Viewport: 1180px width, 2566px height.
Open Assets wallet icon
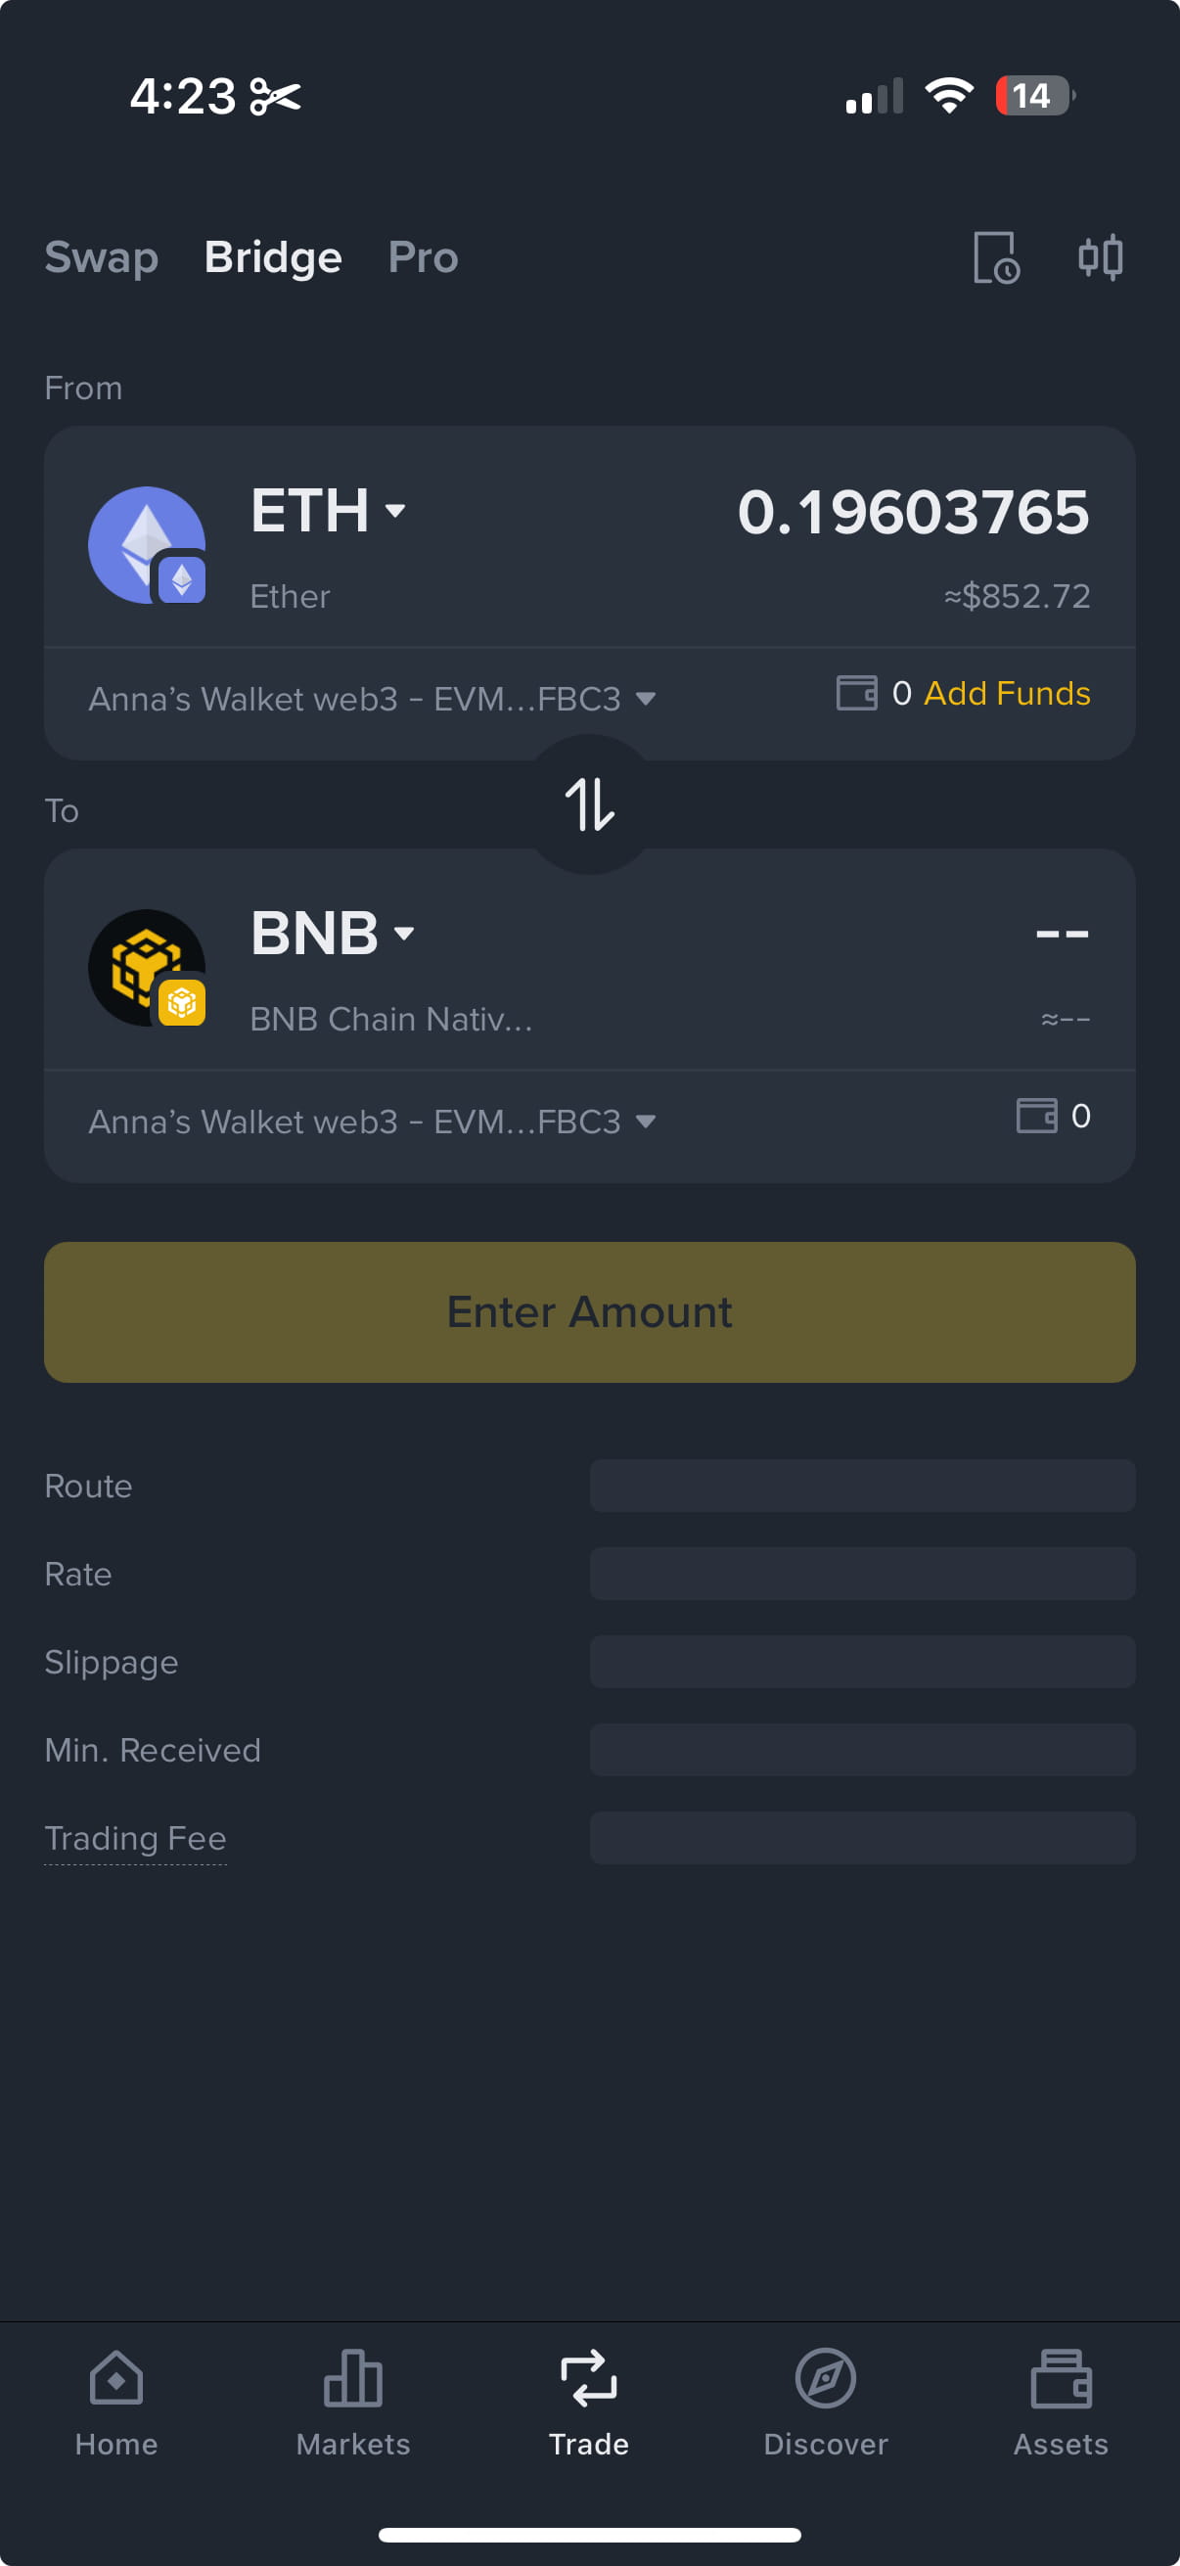click(1061, 2402)
